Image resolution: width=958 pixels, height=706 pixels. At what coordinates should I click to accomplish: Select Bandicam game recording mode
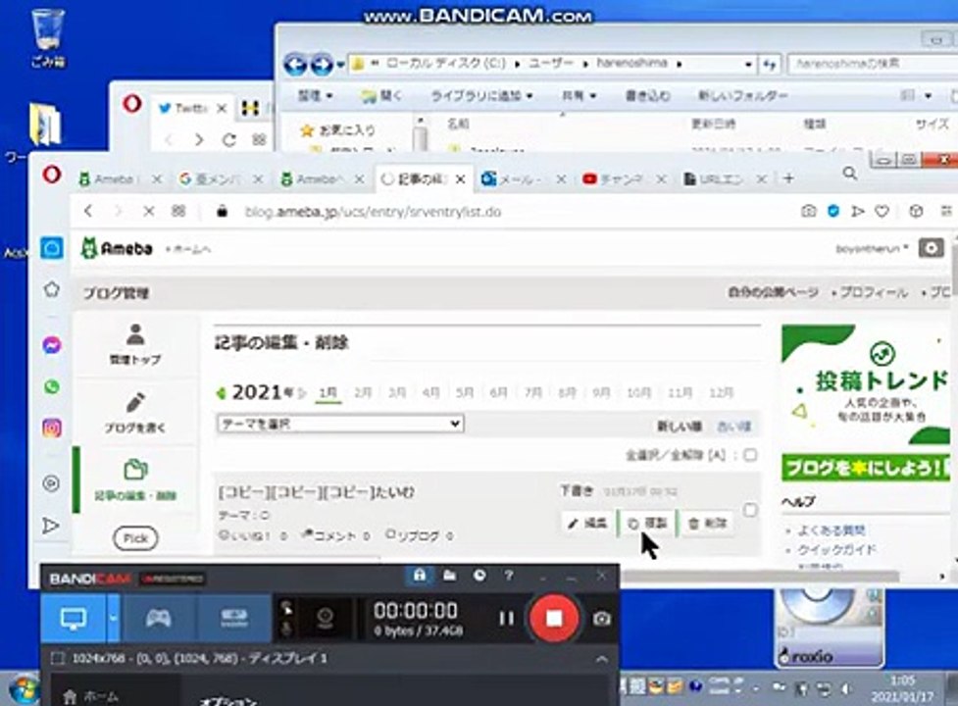tap(158, 618)
